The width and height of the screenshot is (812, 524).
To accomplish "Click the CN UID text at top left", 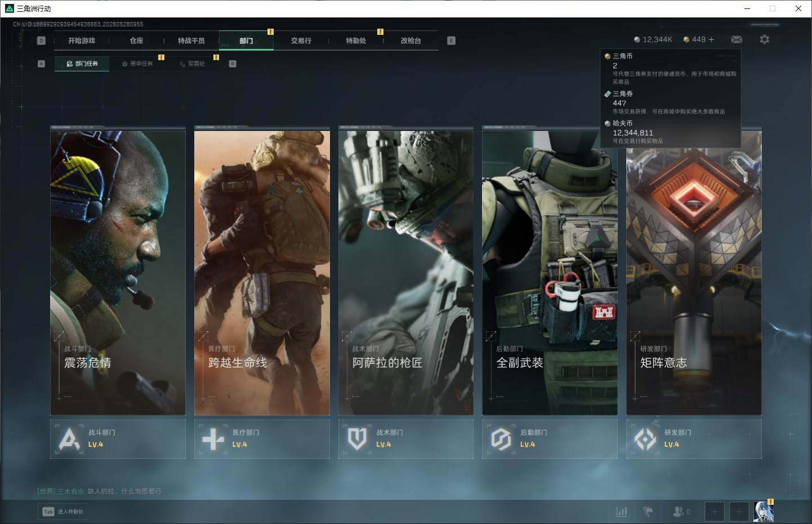I will click(78, 24).
